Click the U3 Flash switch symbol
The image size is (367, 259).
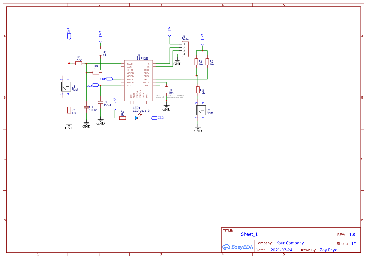tap(66, 87)
